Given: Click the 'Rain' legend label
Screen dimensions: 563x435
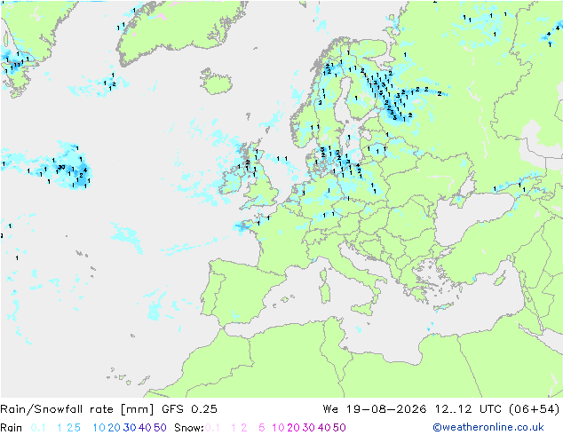Looking at the screenshot, I should (x=12, y=428).
